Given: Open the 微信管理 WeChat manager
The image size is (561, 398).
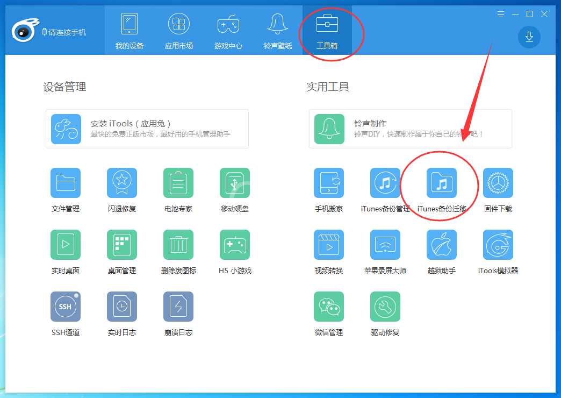Looking at the screenshot, I should pyautogui.click(x=329, y=307).
